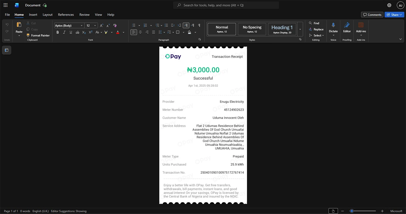Toggle bold formatting
The height and width of the screenshot is (214, 406).
58,32
